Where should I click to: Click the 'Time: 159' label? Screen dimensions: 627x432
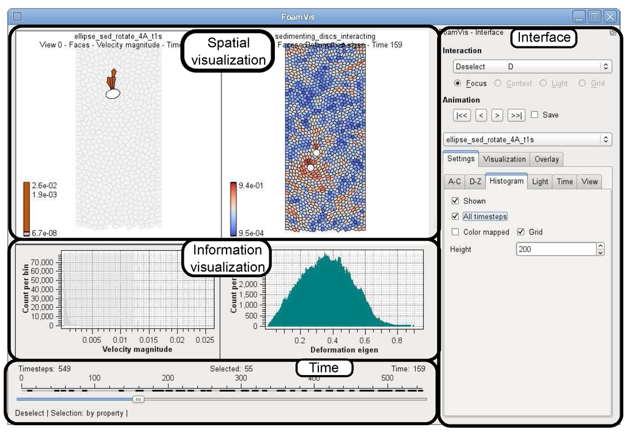tap(408, 368)
